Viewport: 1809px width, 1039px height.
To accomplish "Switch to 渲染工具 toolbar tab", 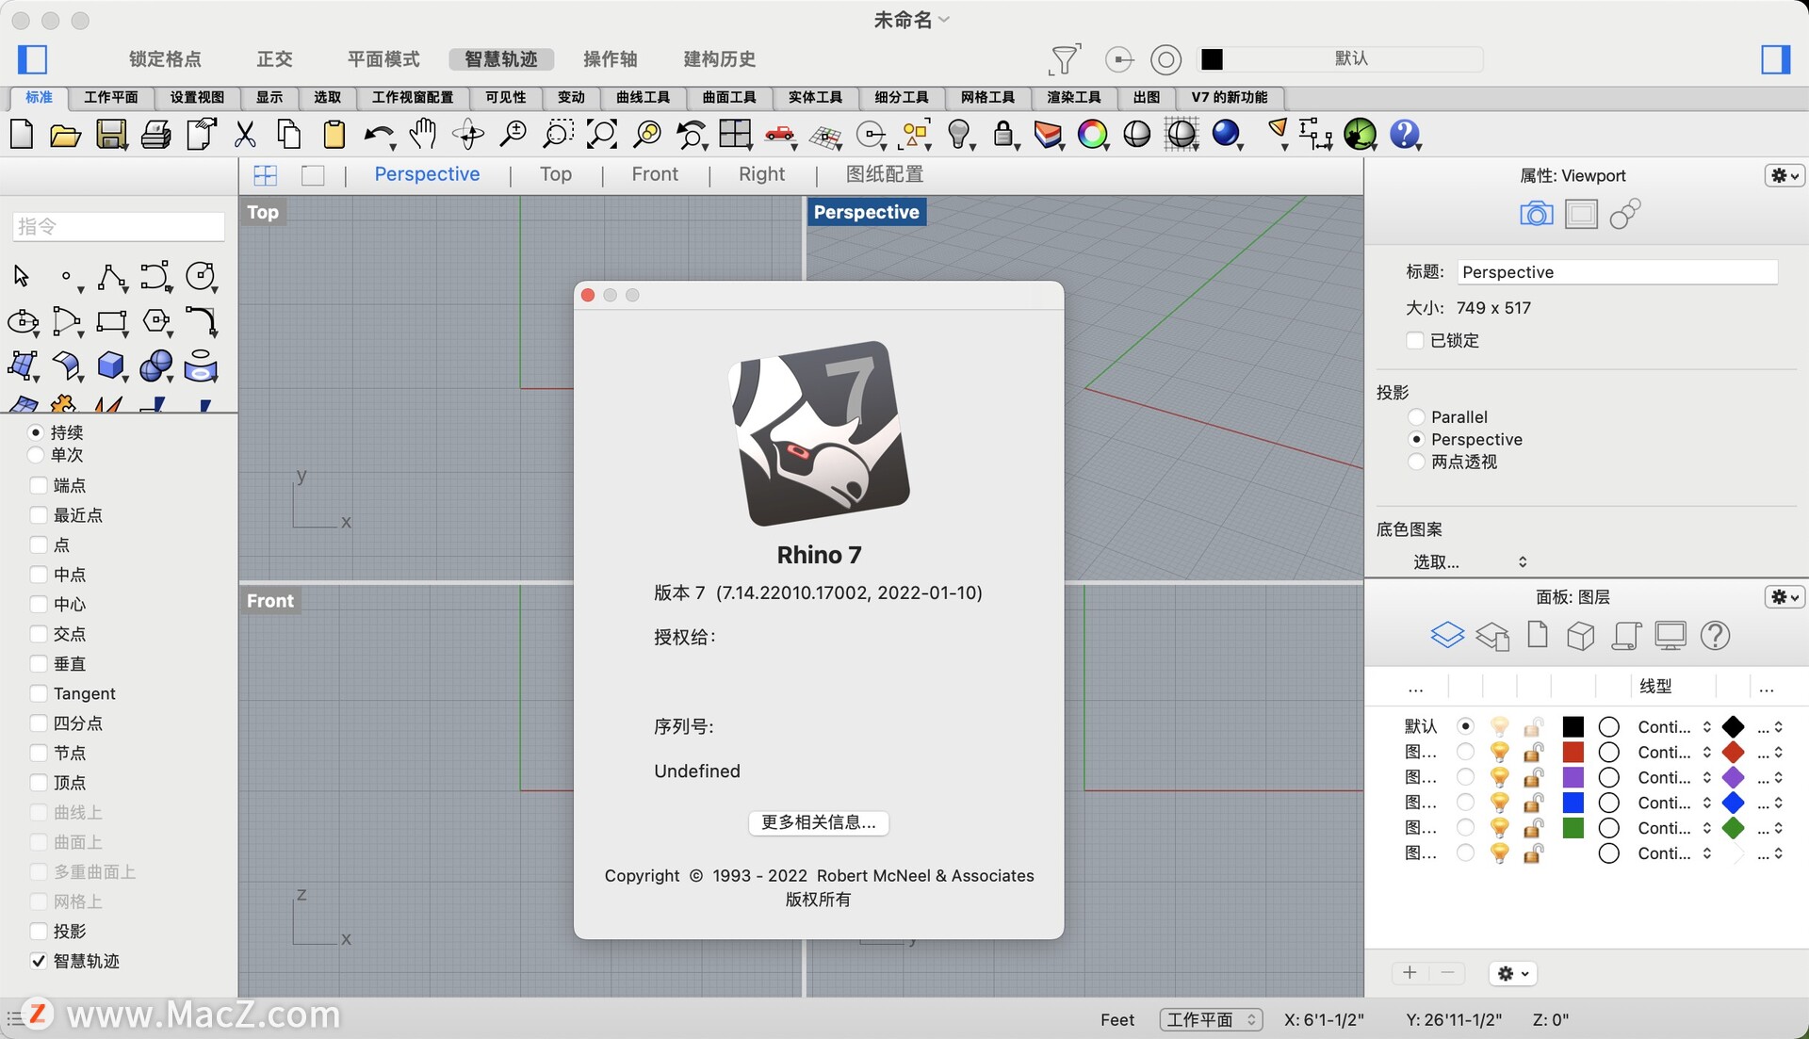I will (1073, 97).
